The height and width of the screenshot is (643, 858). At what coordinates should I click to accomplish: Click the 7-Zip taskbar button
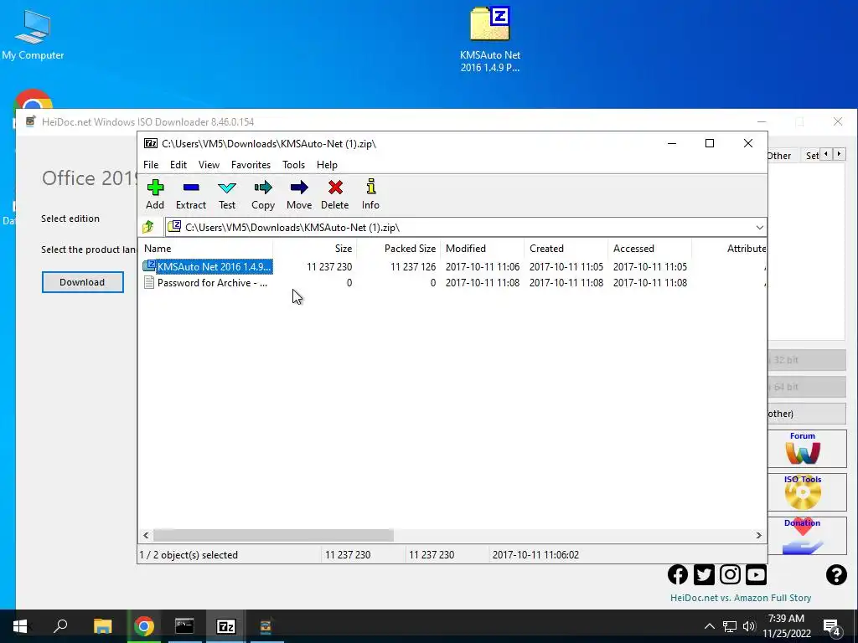coord(226,626)
